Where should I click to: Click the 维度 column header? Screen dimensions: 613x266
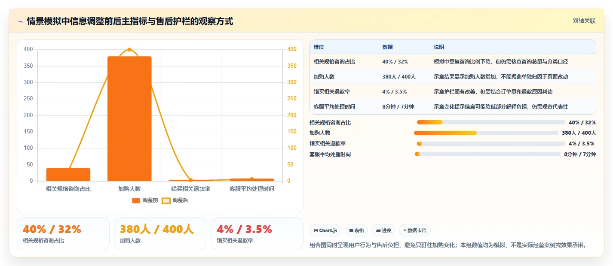[x=319, y=47]
